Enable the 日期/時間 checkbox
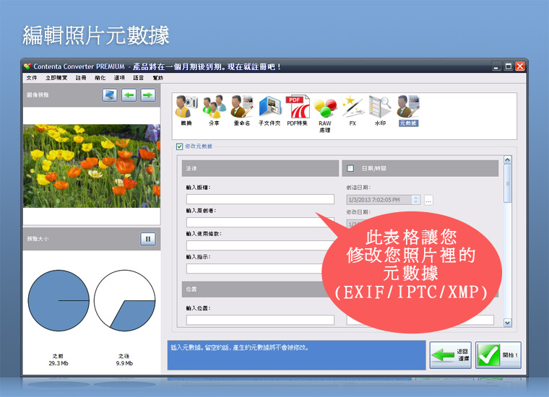 [350, 168]
